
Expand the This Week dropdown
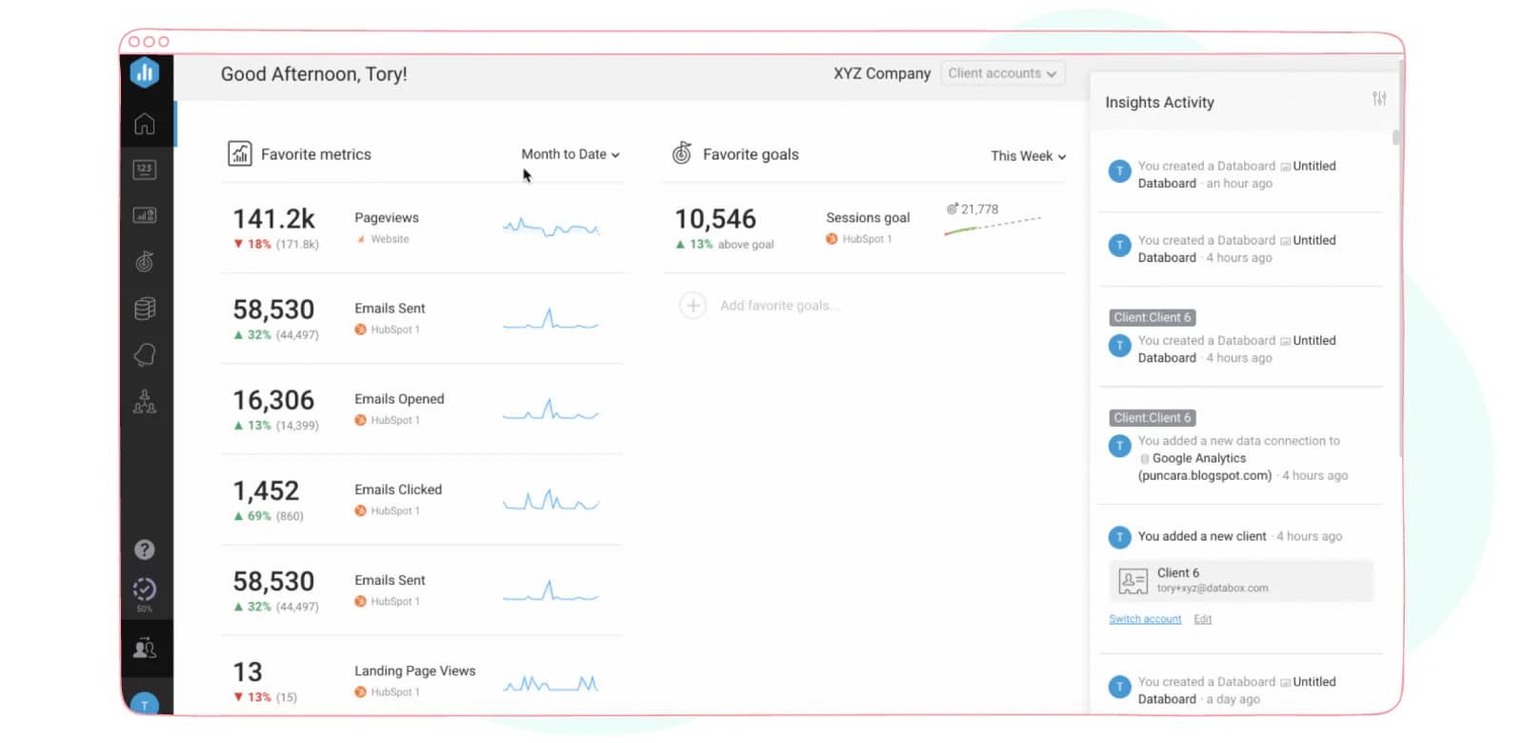coord(1029,156)
